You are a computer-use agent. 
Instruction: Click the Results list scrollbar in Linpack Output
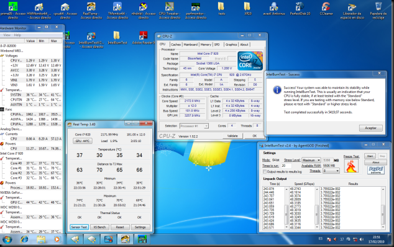pos(383,208)
